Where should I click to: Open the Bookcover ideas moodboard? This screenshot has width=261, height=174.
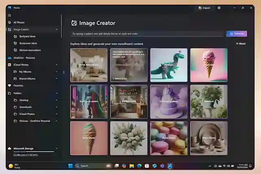28,43
